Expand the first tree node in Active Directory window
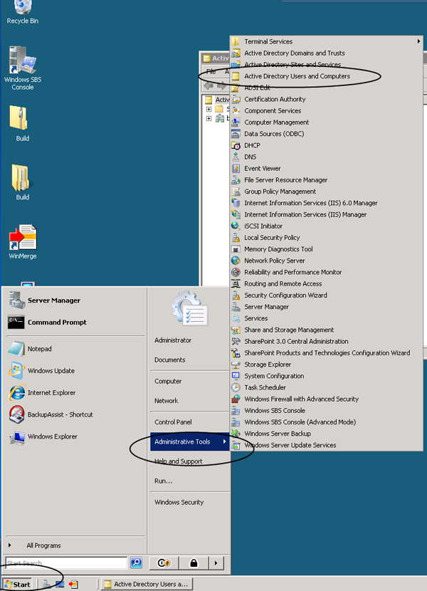The image size is (427, 591). coord(209,110)
